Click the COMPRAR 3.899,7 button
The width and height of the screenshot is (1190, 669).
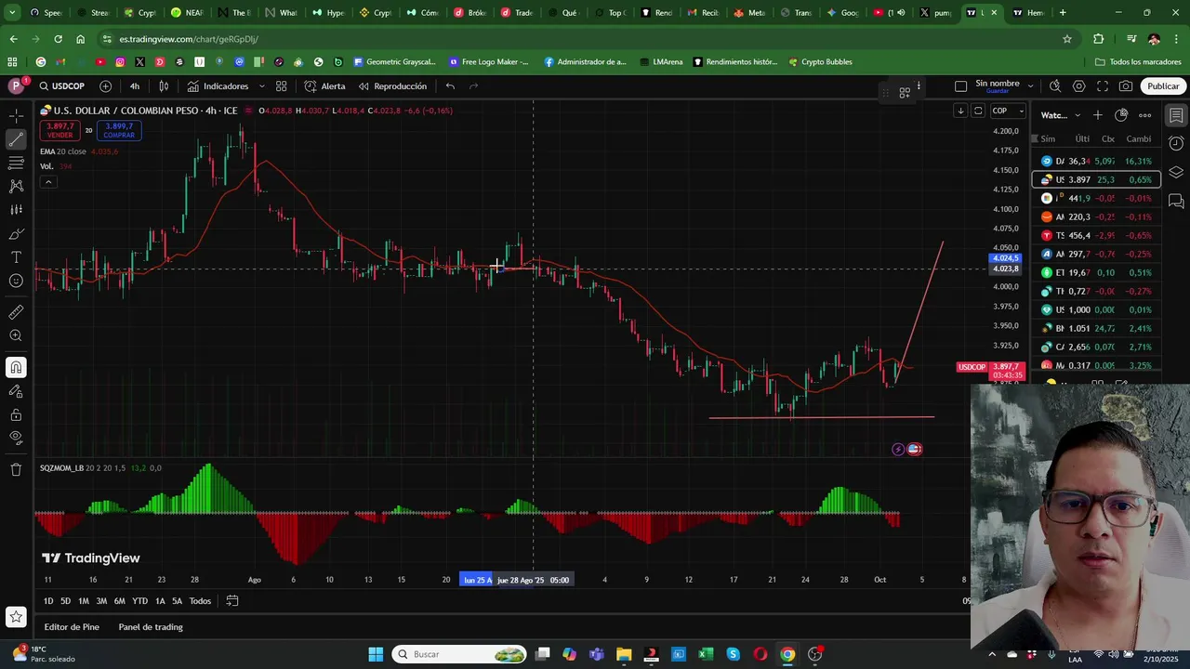click(119, 130)
